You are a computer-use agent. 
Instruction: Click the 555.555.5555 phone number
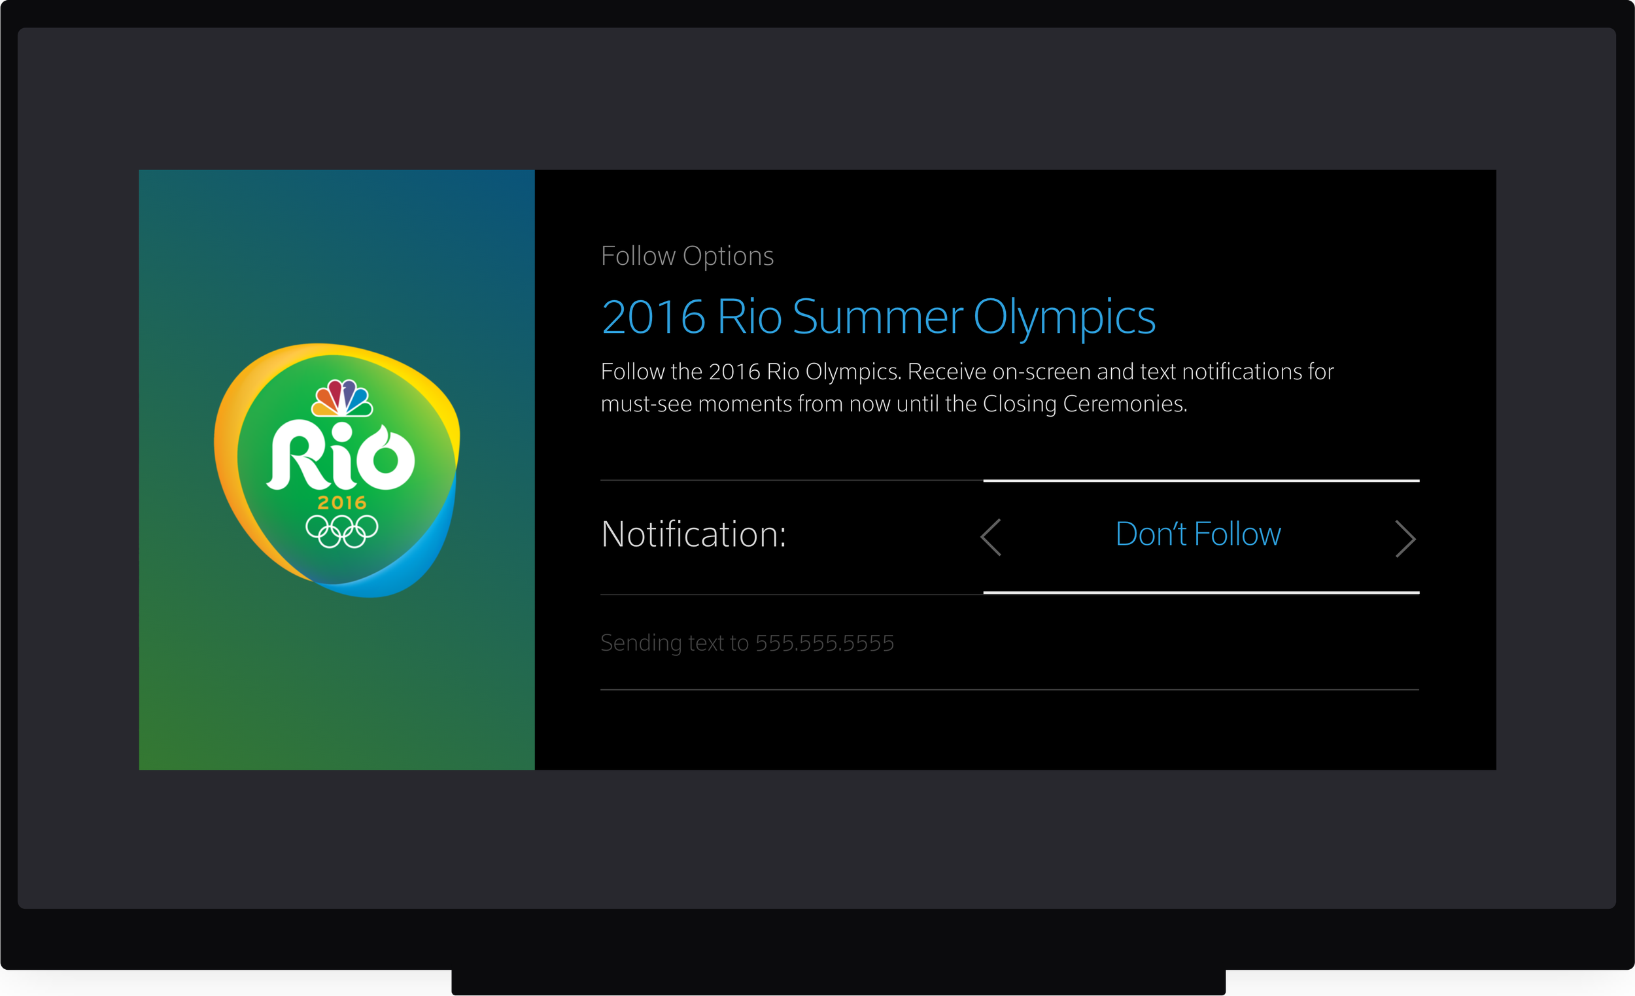(824, 642)
